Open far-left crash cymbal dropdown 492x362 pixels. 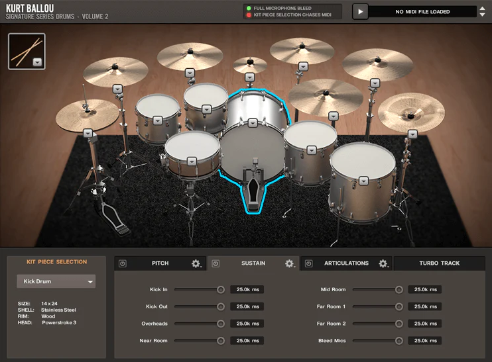pyautogui.click(x=117, y=89)
